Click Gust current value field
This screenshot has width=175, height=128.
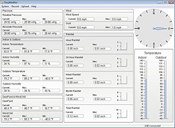tap(85, 27)
